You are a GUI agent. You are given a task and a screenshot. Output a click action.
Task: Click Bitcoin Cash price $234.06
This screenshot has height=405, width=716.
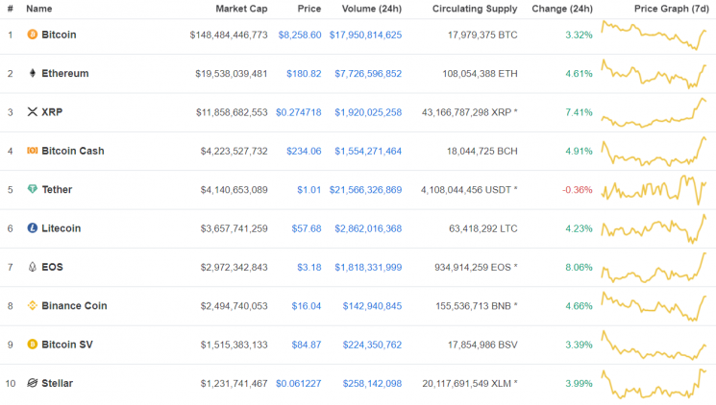pyautogui.click(x=304, y=151)
